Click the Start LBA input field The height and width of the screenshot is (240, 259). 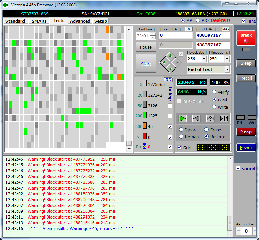[176, 35]
